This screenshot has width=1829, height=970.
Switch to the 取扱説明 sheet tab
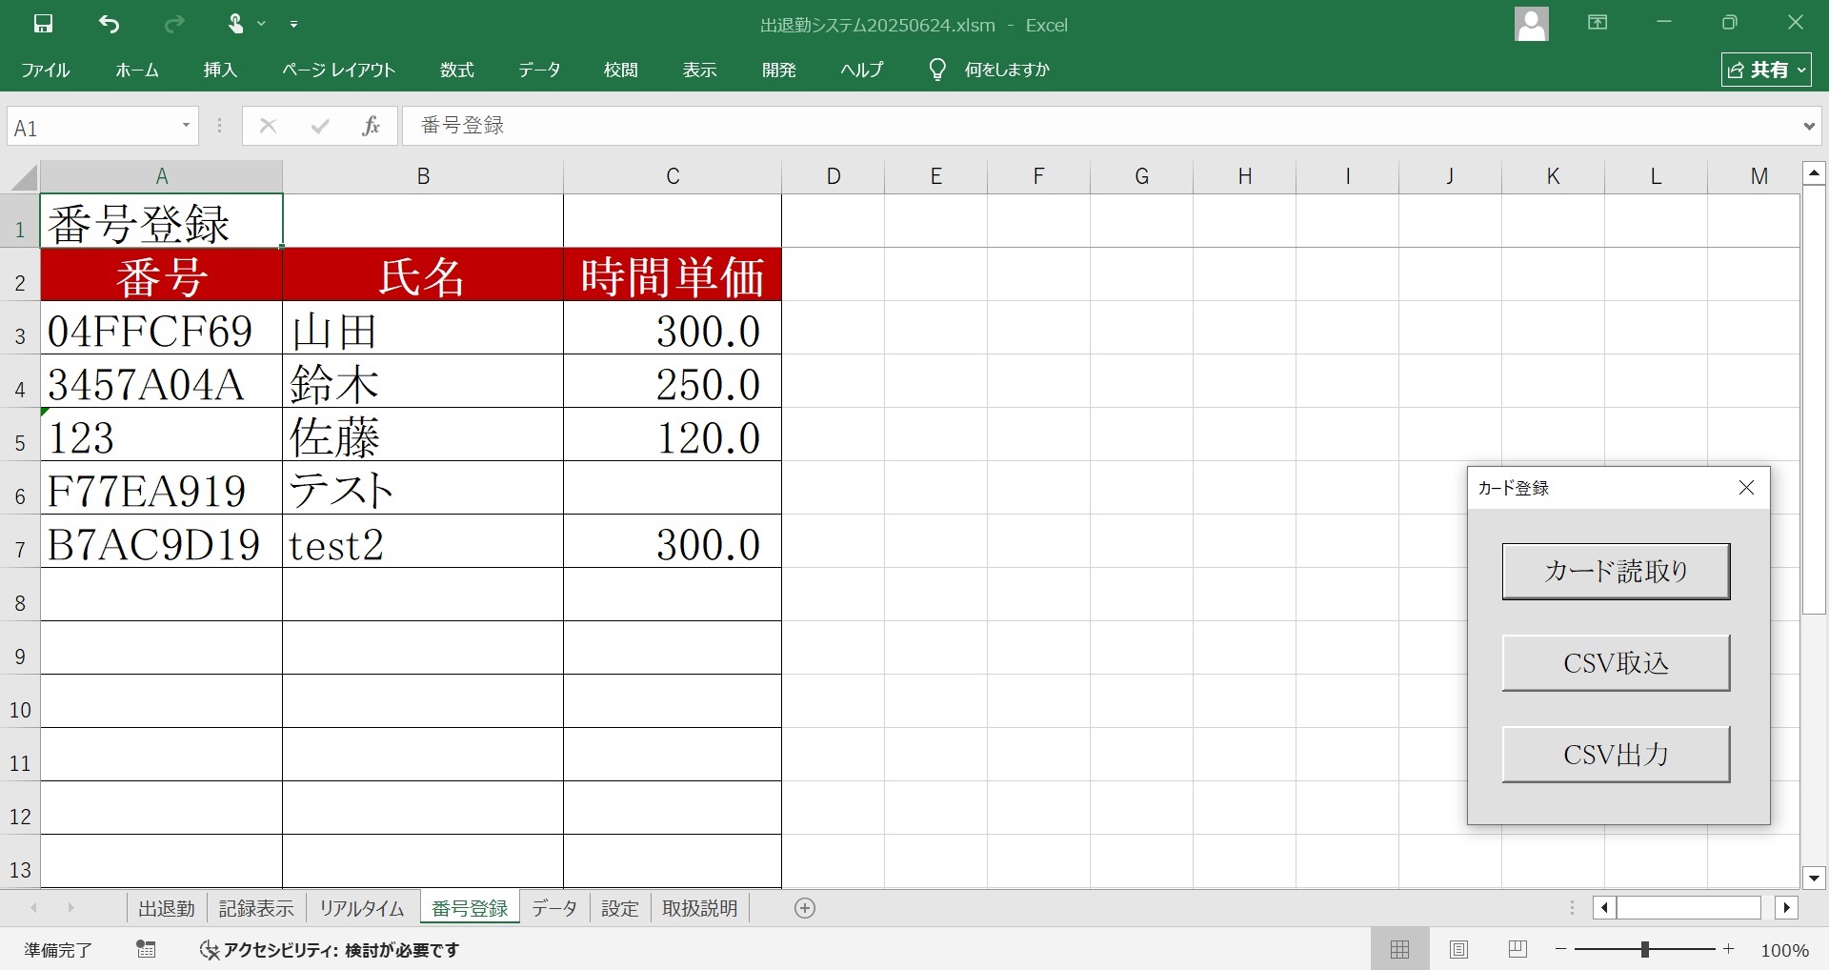(x=700, y=908)
